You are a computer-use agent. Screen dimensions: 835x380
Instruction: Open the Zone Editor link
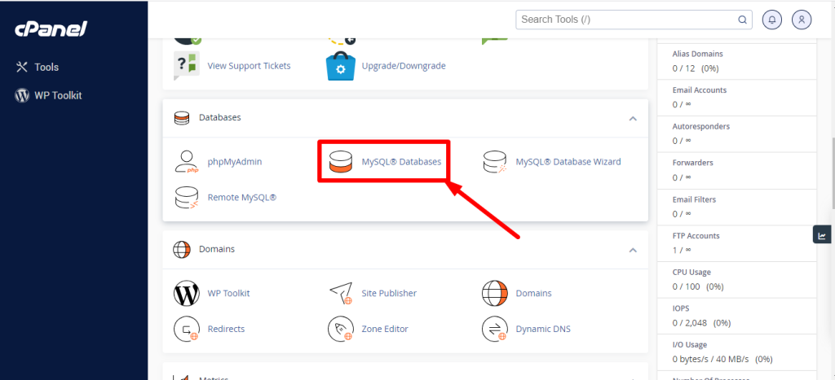(x=385, y=329)
